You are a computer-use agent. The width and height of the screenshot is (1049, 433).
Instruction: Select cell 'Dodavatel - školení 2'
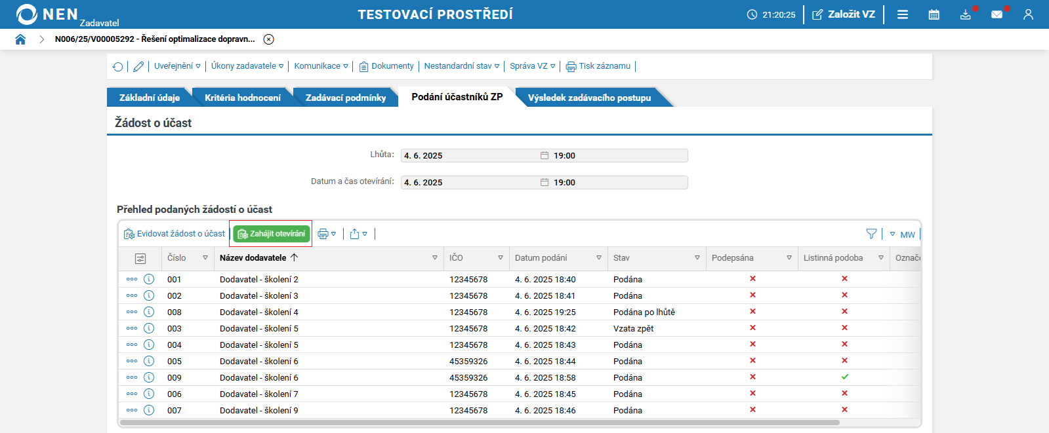tap(259, 280)
